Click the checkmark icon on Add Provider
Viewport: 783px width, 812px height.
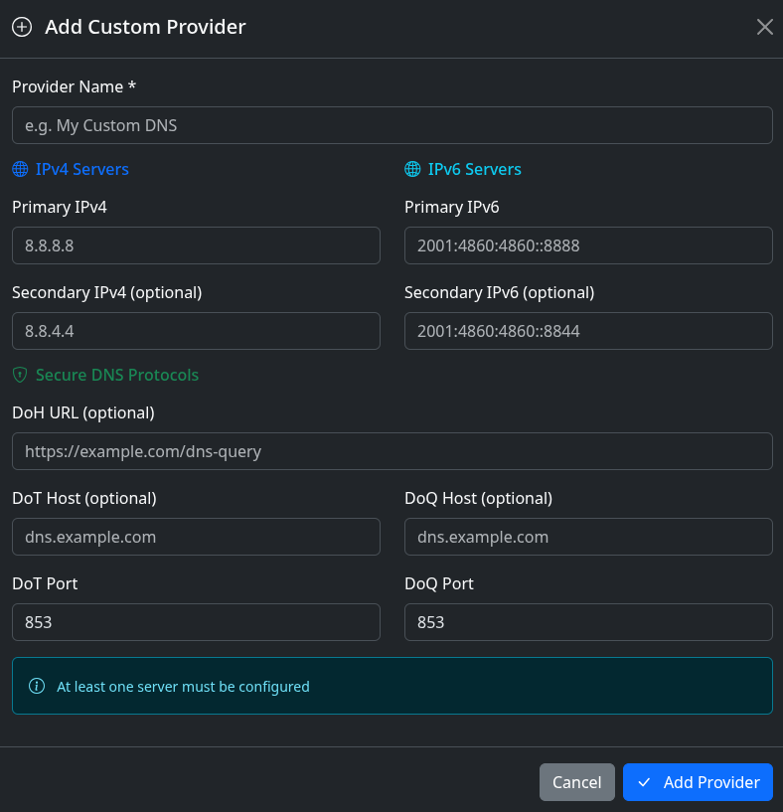coord(644,782)
